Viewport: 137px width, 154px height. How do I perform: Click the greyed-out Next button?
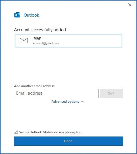pos(111,93)
